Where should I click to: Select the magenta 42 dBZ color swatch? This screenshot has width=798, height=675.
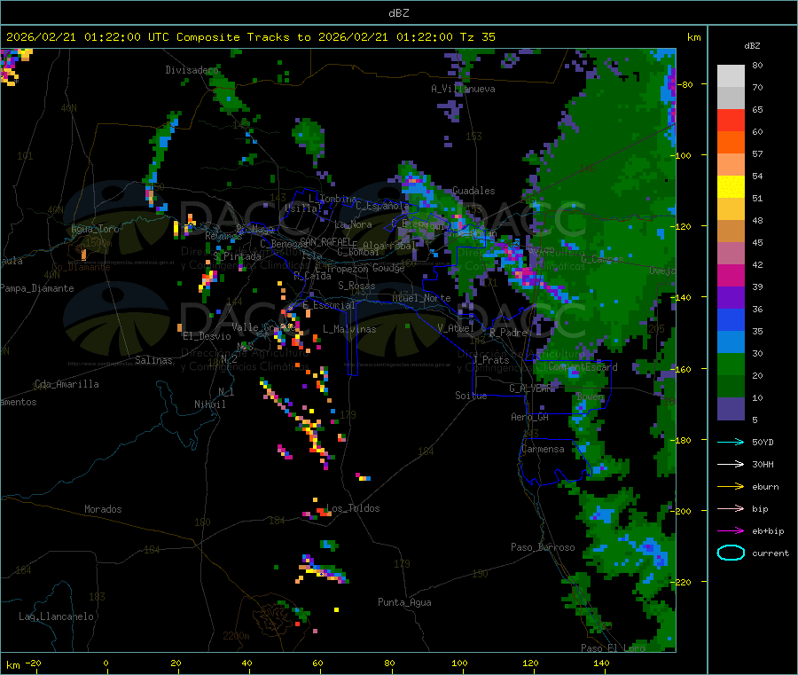click(x=731, y=275)
